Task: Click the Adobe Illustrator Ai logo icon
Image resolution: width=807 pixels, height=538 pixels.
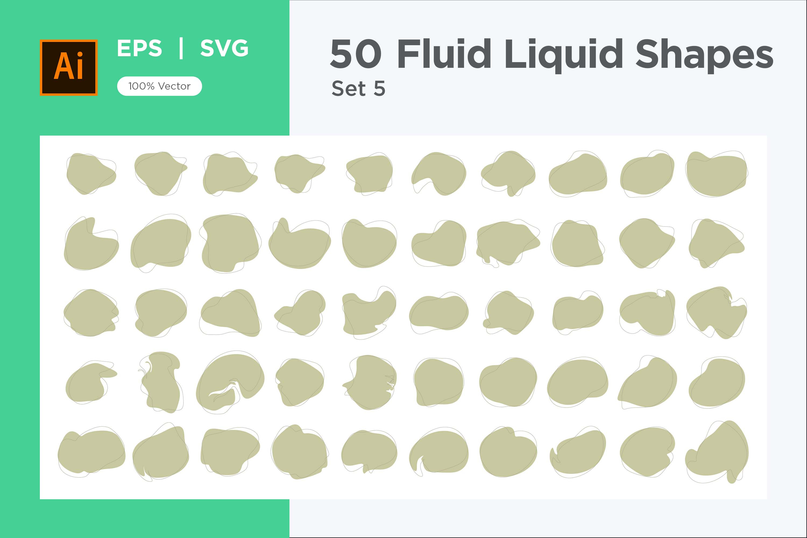Action: [x=69, y=68]
